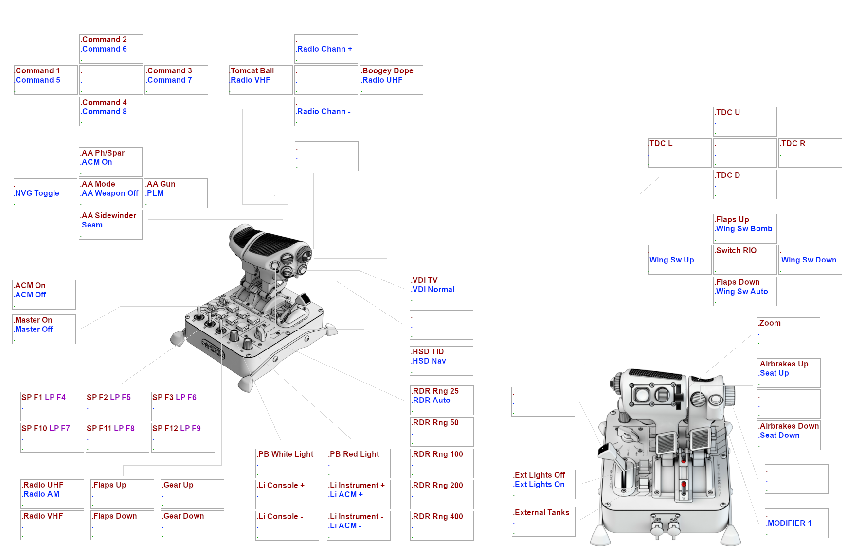Click the Gear Down binding box
Image resolution: width=847 pixels, height=558 pixels.
192,525
